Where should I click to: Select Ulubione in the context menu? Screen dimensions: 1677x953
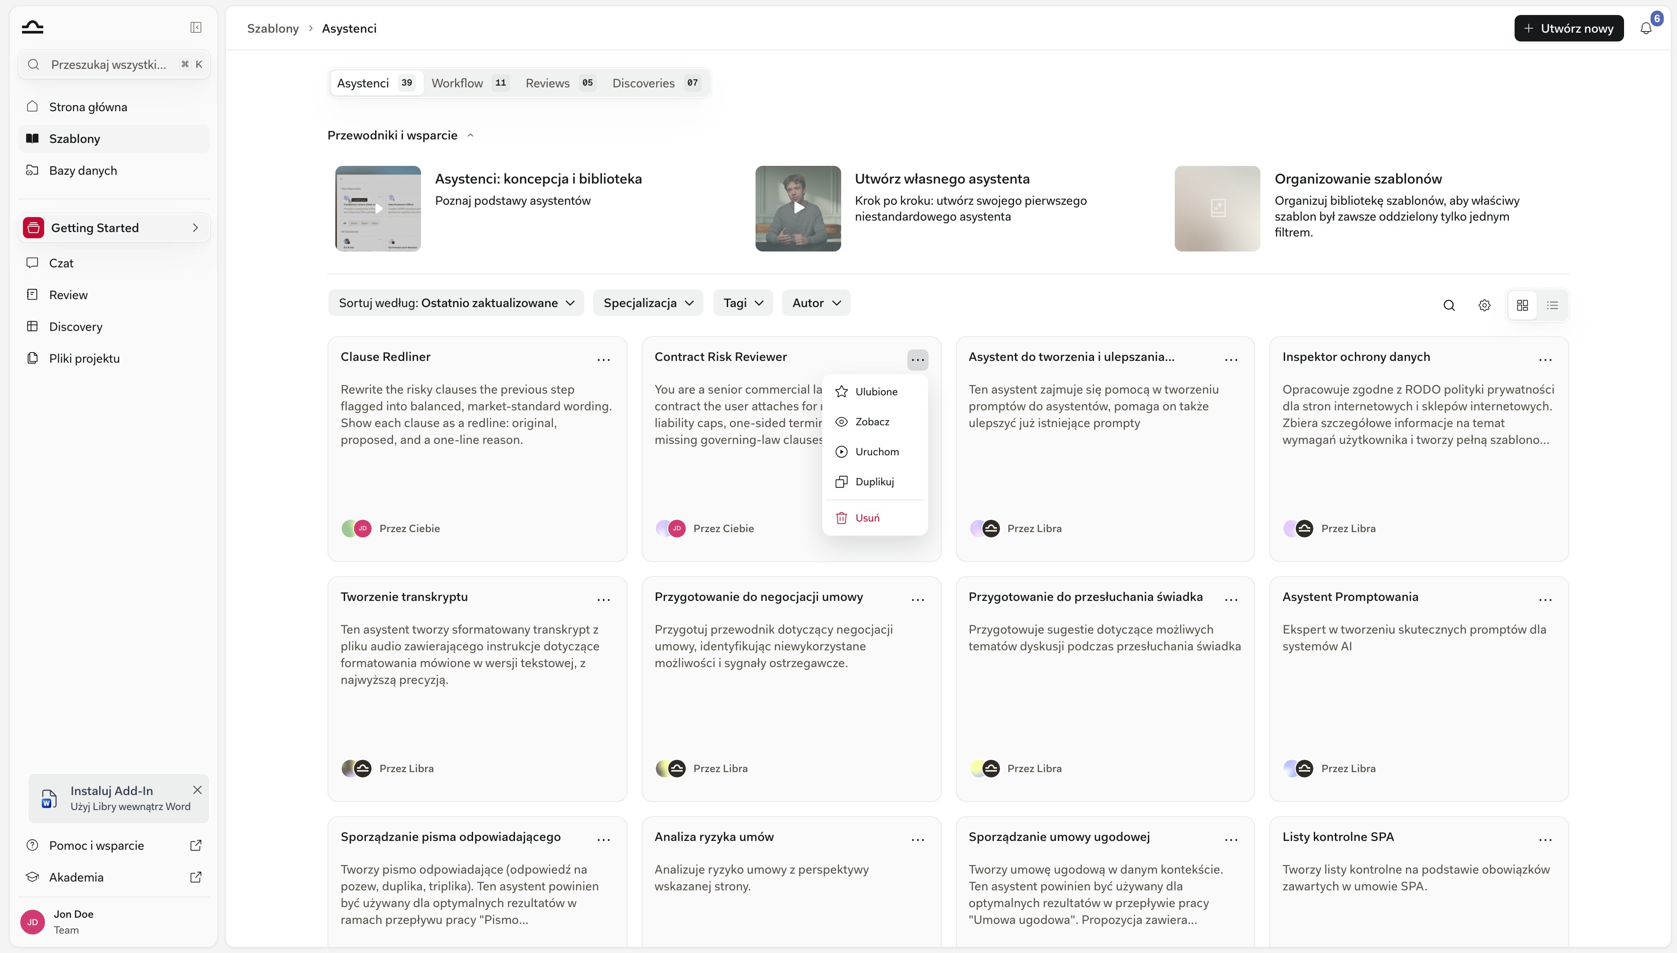click(875, 391)
